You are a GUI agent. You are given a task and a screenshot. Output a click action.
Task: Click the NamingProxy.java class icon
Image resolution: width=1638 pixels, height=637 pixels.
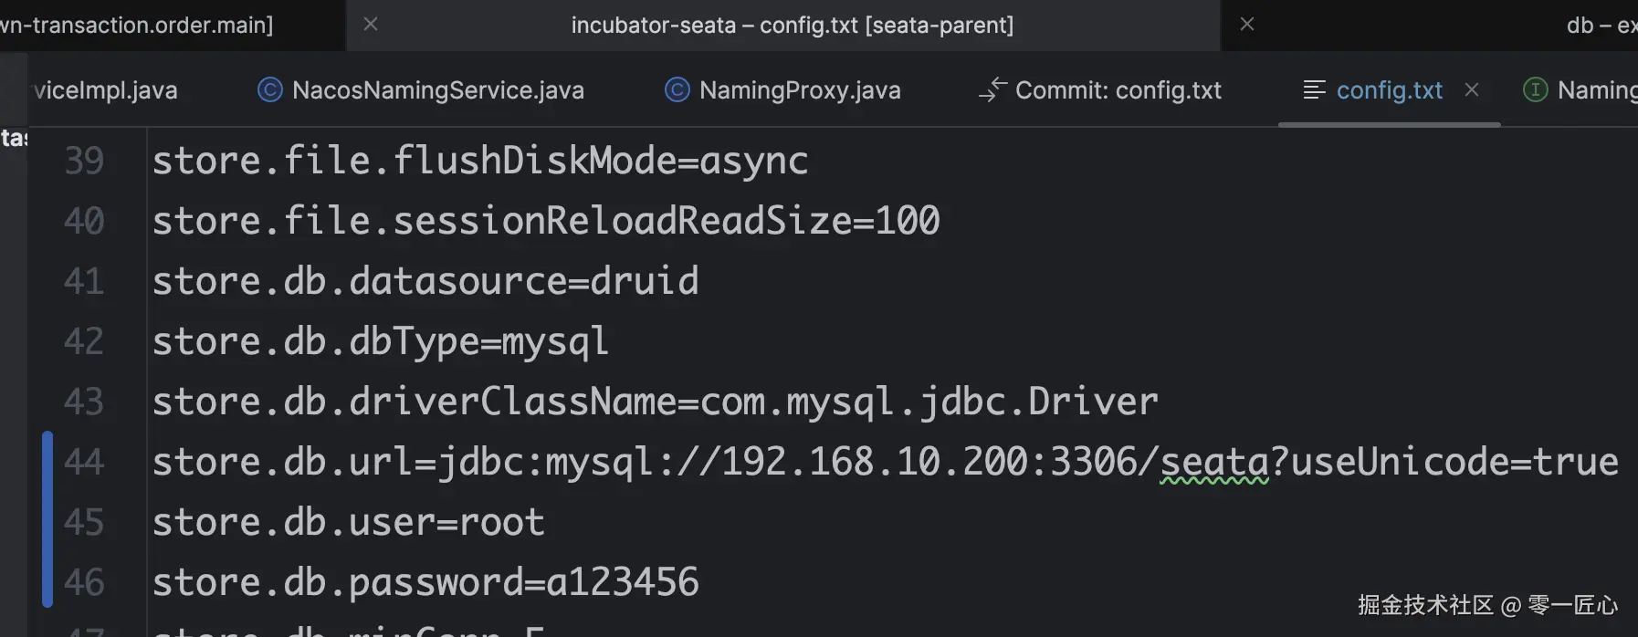(x=677, y=90)
